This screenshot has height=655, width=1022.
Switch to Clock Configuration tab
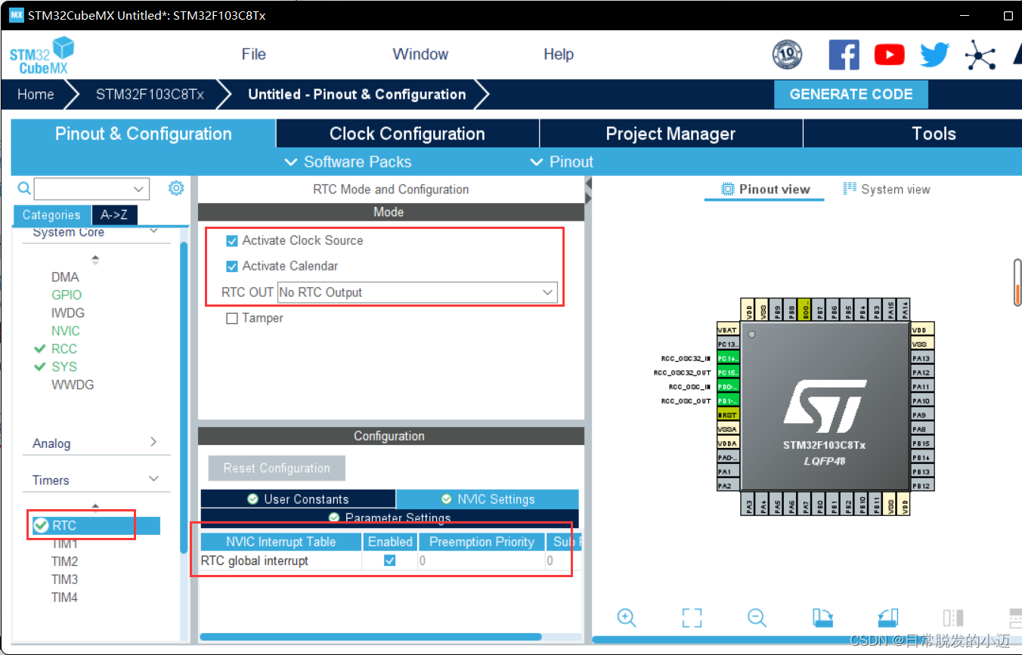pos(407,134)
